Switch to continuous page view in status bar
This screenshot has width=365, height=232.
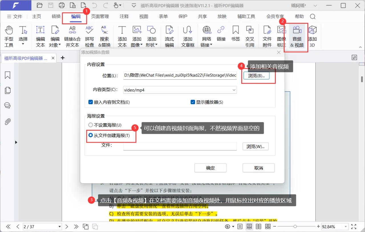[x=249, y=227]
